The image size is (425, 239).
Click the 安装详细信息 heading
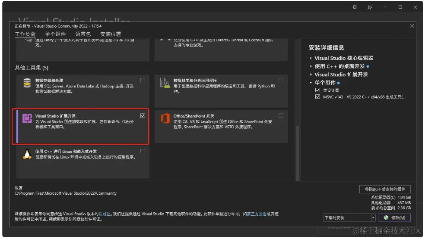[327, 47]
